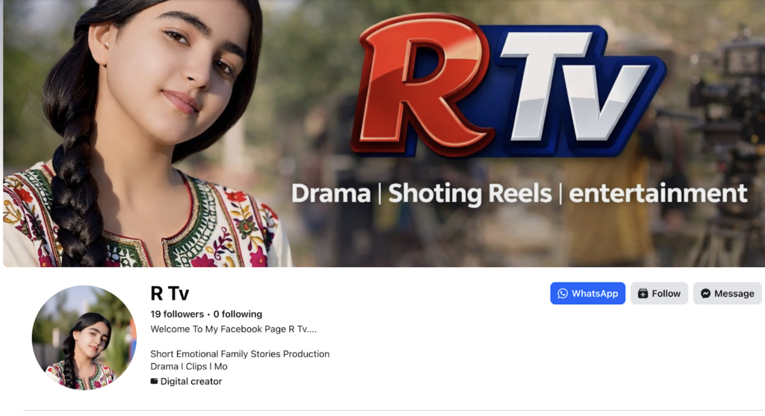765x416 pixels.
Task: View the 19 followers list
Action: (177, 314)
